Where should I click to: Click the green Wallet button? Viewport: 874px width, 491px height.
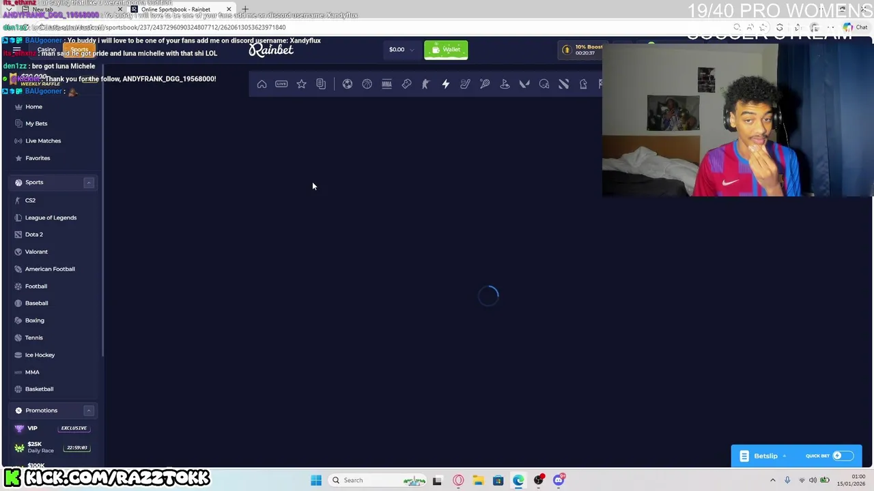pos(446,50)
